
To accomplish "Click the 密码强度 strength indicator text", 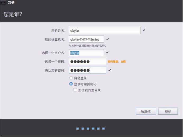I will [x=116, y=62].
